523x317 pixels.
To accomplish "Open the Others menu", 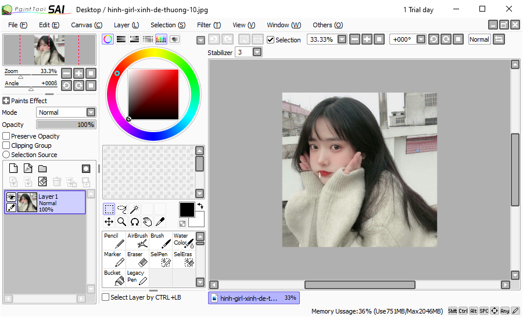I will tap(328, 25).
